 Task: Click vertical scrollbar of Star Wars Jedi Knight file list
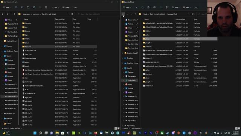pos(119,56)
